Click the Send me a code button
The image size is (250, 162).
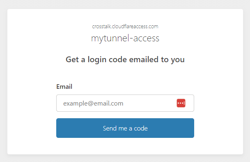click(125, 128)
